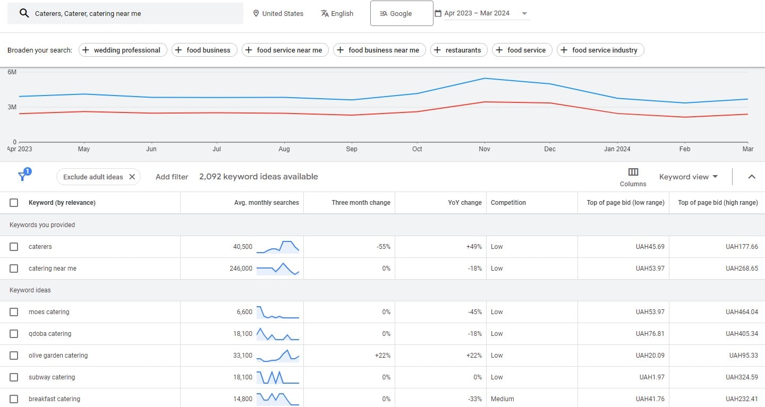Open the filter funnel icon

coord(22,176)
